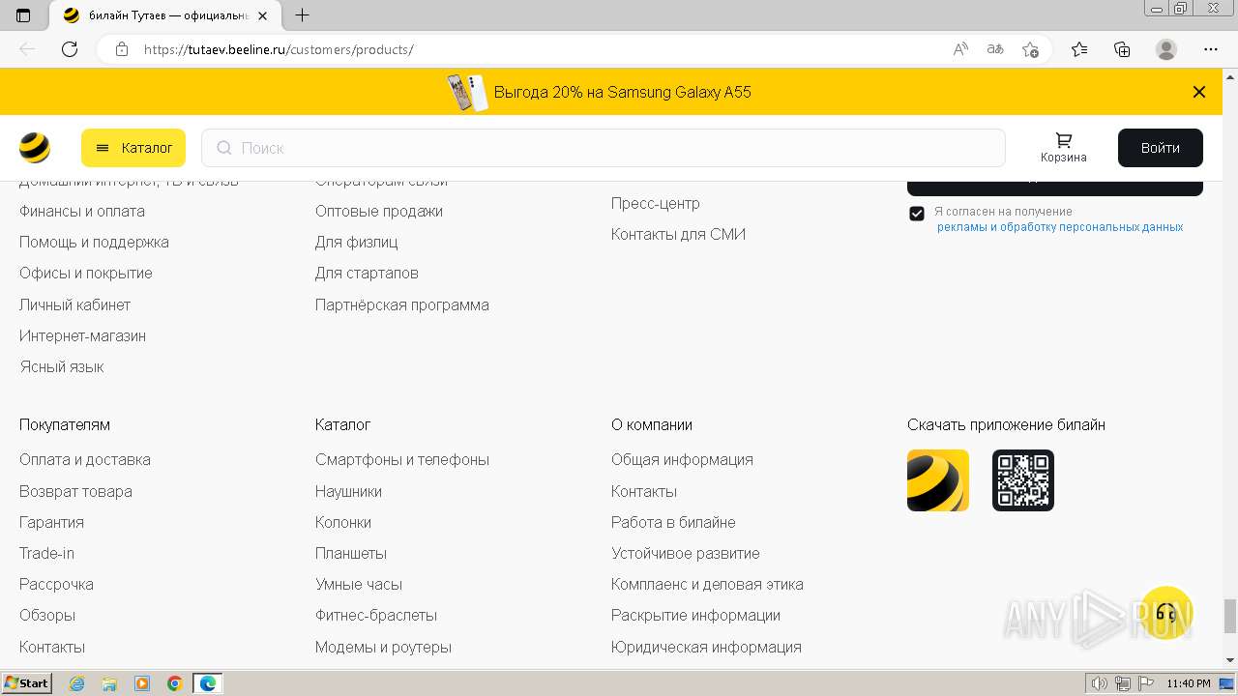The width and height of the screenshot is (1238, 696).
Task: Launch Internet Explorer from the taskbar
Action: click(x=76, y=683)
